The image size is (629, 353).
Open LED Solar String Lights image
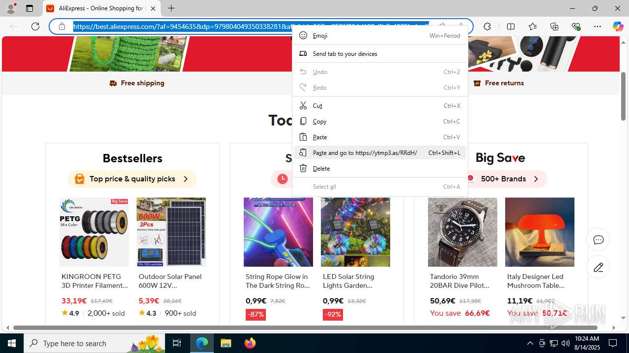(x=355, y=232)
